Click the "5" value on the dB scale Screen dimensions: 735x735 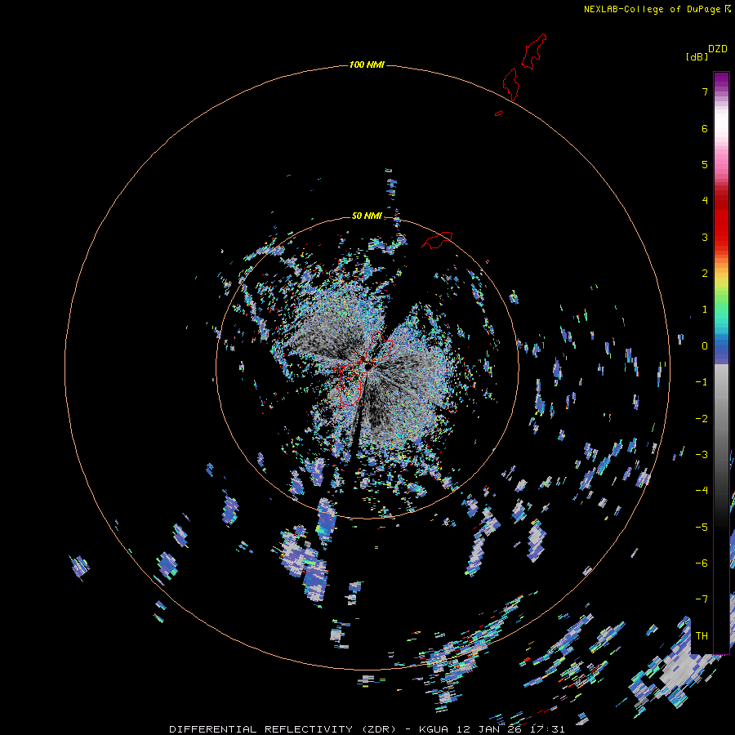tap(705, 164)
